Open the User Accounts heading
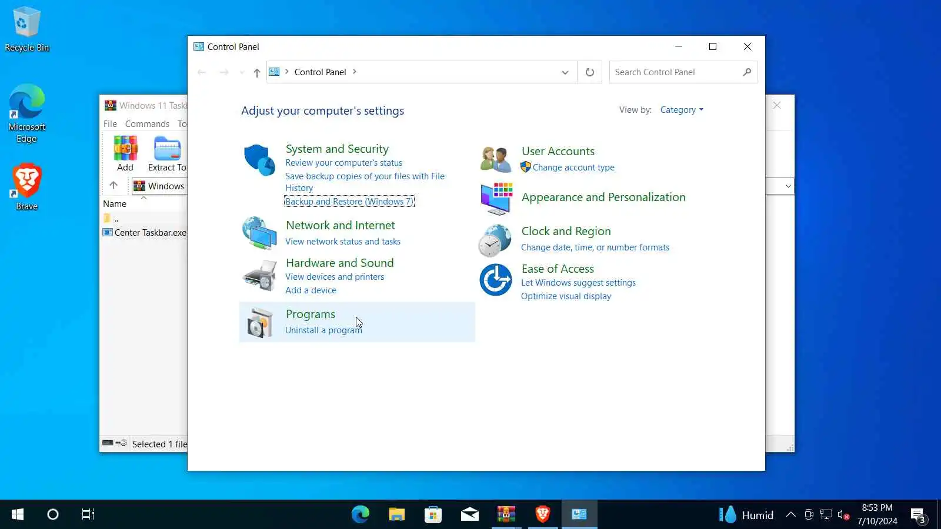The height and width of the screenshot is (529, 941). (x=558, y=151)
